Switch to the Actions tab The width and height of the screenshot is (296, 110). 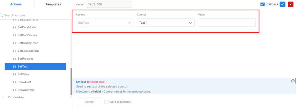(16, 4)
